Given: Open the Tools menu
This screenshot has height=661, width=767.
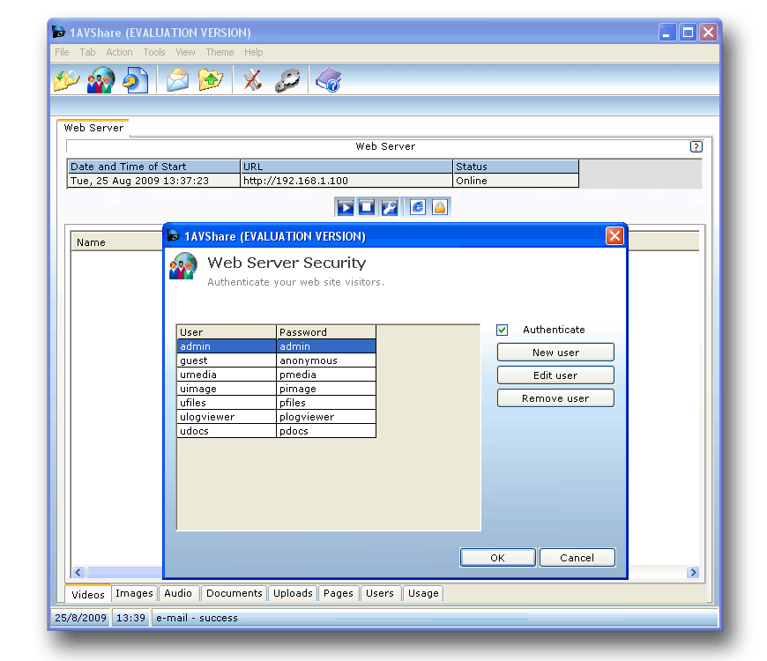Looking at the screenshot, I should click(154, 52).
